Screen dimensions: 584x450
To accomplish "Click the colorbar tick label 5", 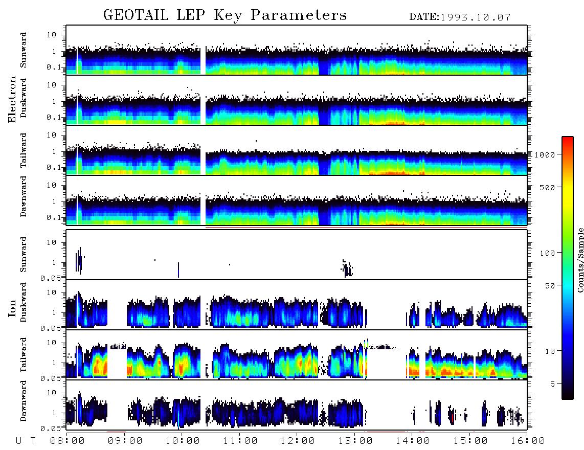I will (553, 384).
